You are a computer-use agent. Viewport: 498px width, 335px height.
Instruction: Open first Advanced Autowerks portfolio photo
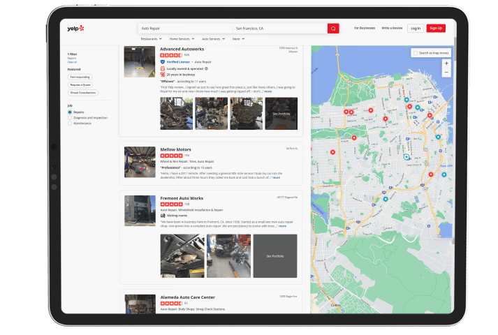click(x=176, y=114)
